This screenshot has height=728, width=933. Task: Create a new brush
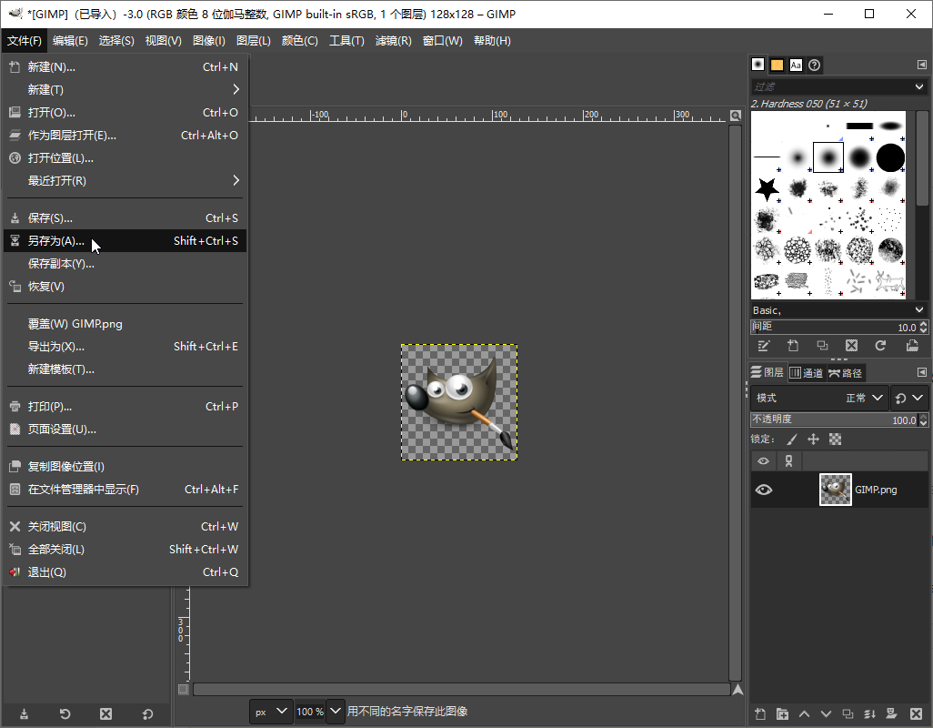click(x=793, y=346)
